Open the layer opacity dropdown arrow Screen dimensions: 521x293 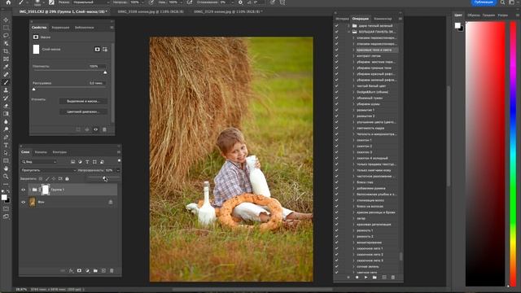pos(118,170)
